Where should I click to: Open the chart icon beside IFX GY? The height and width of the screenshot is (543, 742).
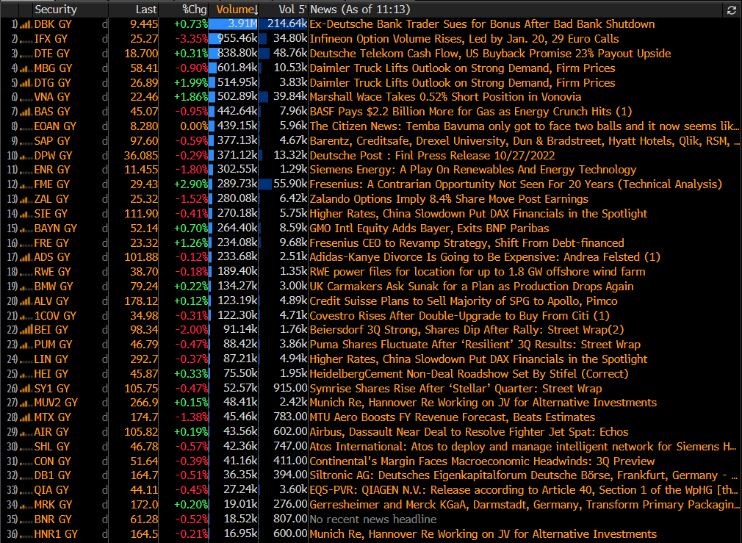(x=26, y=39)
